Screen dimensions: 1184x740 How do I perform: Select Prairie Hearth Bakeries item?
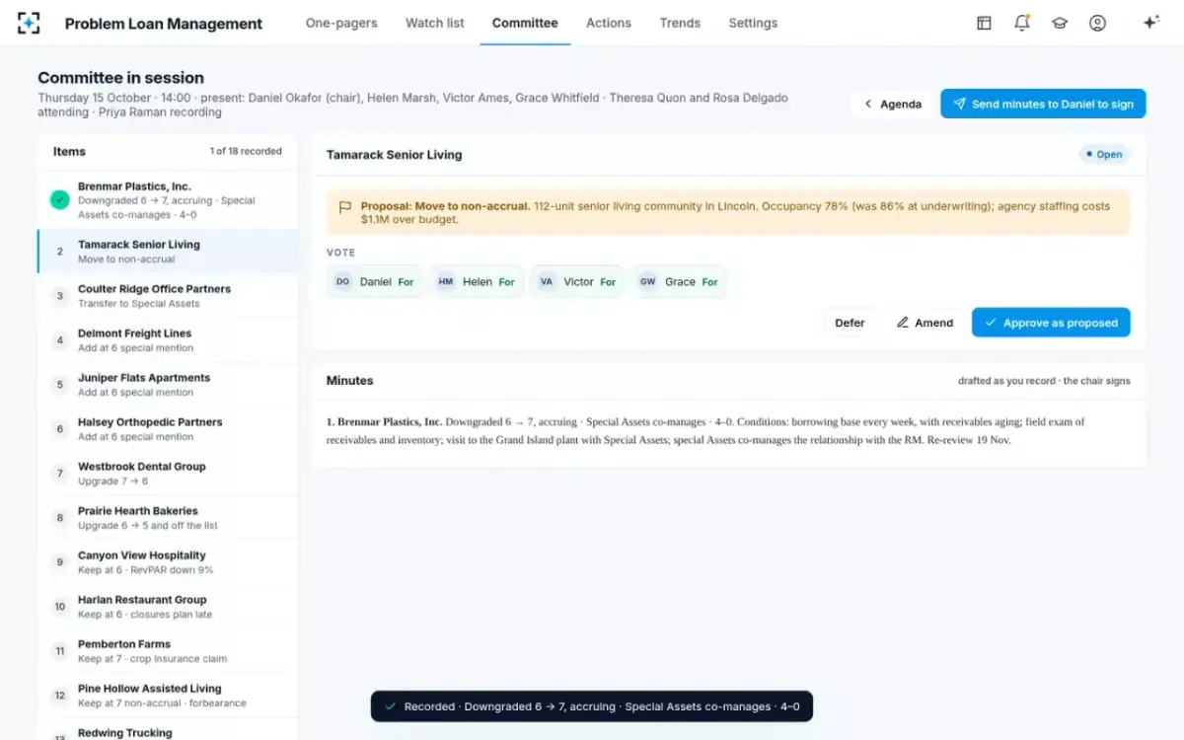point(168,518)
